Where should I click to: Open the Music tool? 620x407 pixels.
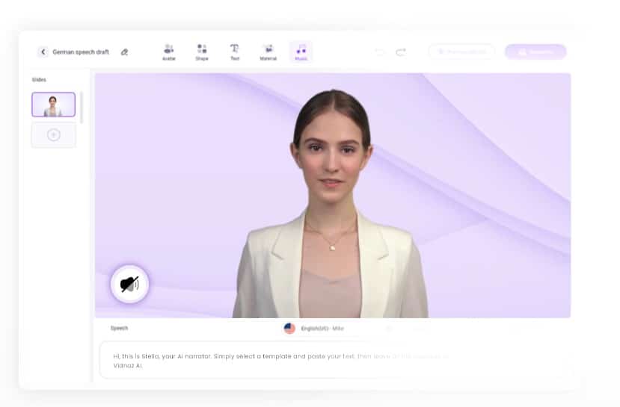point(301,52)
